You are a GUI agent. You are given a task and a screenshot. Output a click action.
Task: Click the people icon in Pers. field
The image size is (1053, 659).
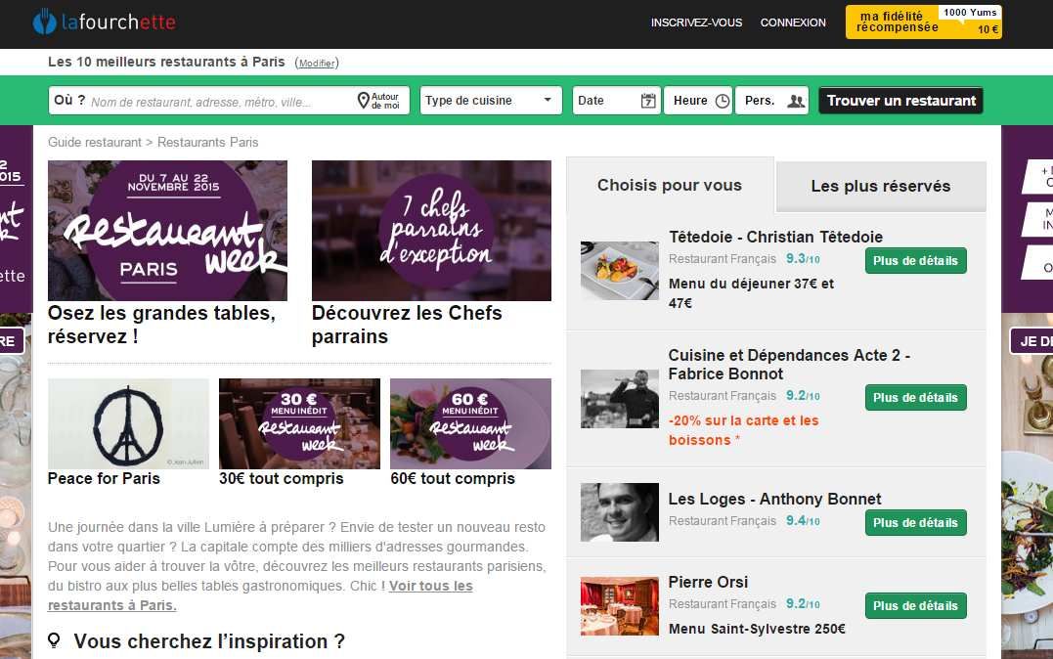[x=796, y=101]
